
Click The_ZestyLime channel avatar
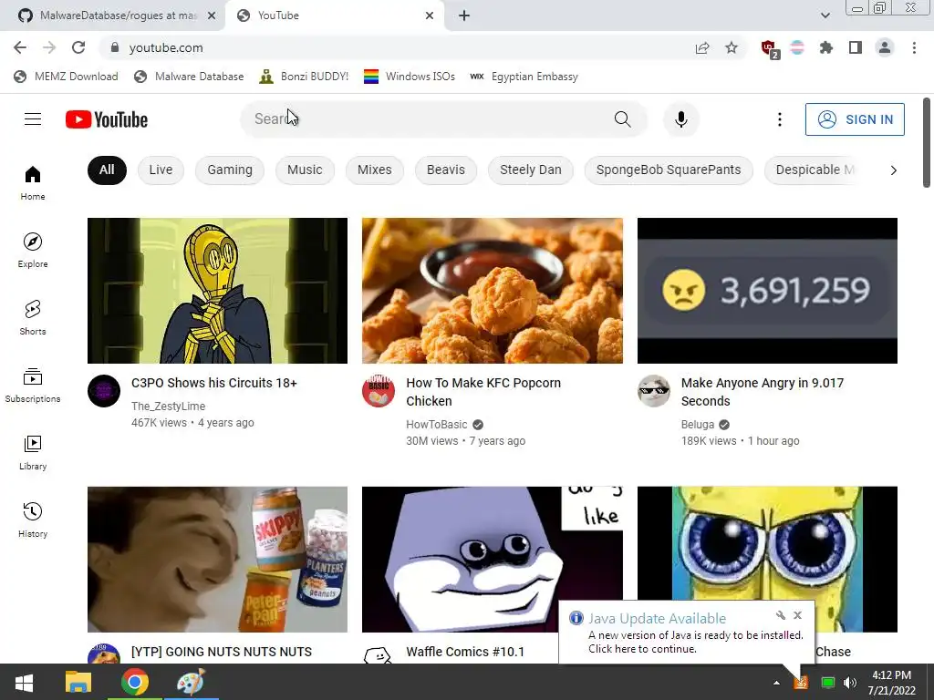point(104,391)
